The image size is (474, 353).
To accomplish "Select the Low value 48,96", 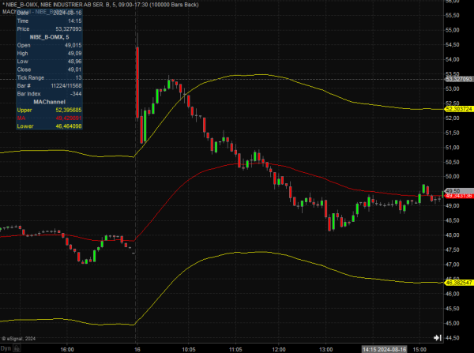I will pos(74,62).
